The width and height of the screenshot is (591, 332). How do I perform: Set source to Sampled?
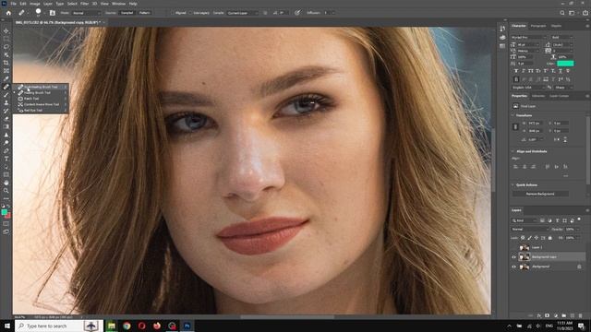click(x=127, y=13)
